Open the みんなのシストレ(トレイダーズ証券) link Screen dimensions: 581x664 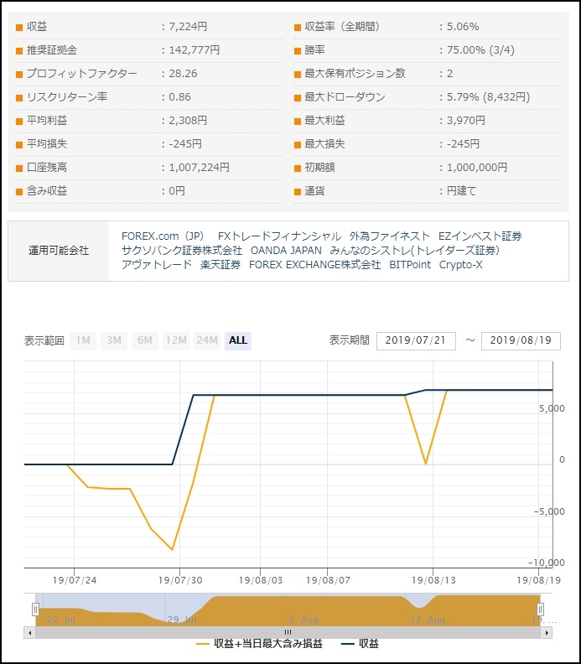(x=415, y=251)
